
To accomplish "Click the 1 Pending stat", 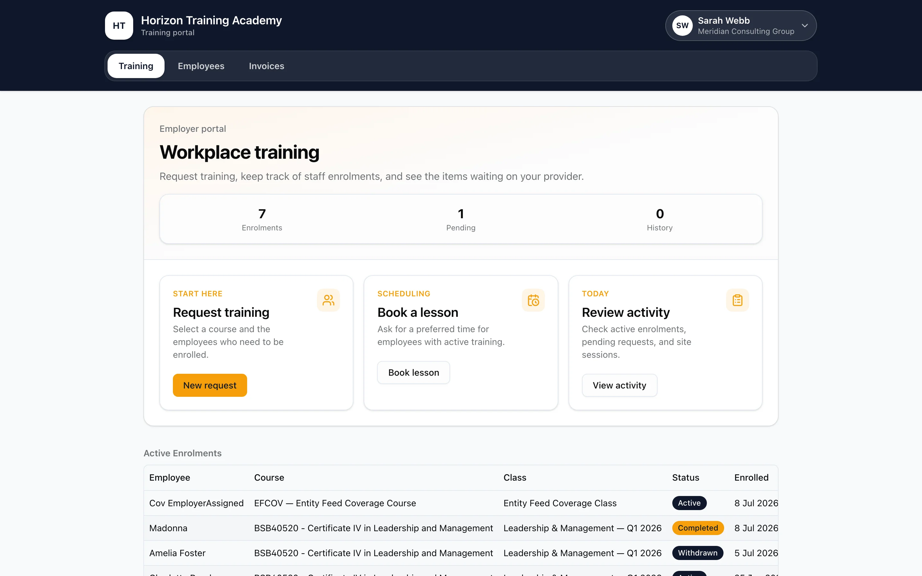I will point(461,219).
